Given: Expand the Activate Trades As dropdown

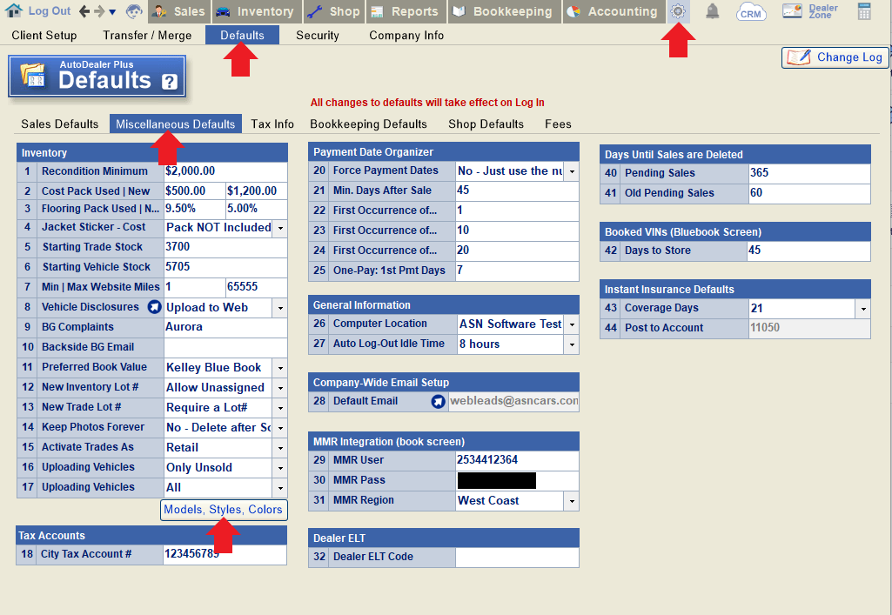Looking at the screenshot, I should pos(280,448).
